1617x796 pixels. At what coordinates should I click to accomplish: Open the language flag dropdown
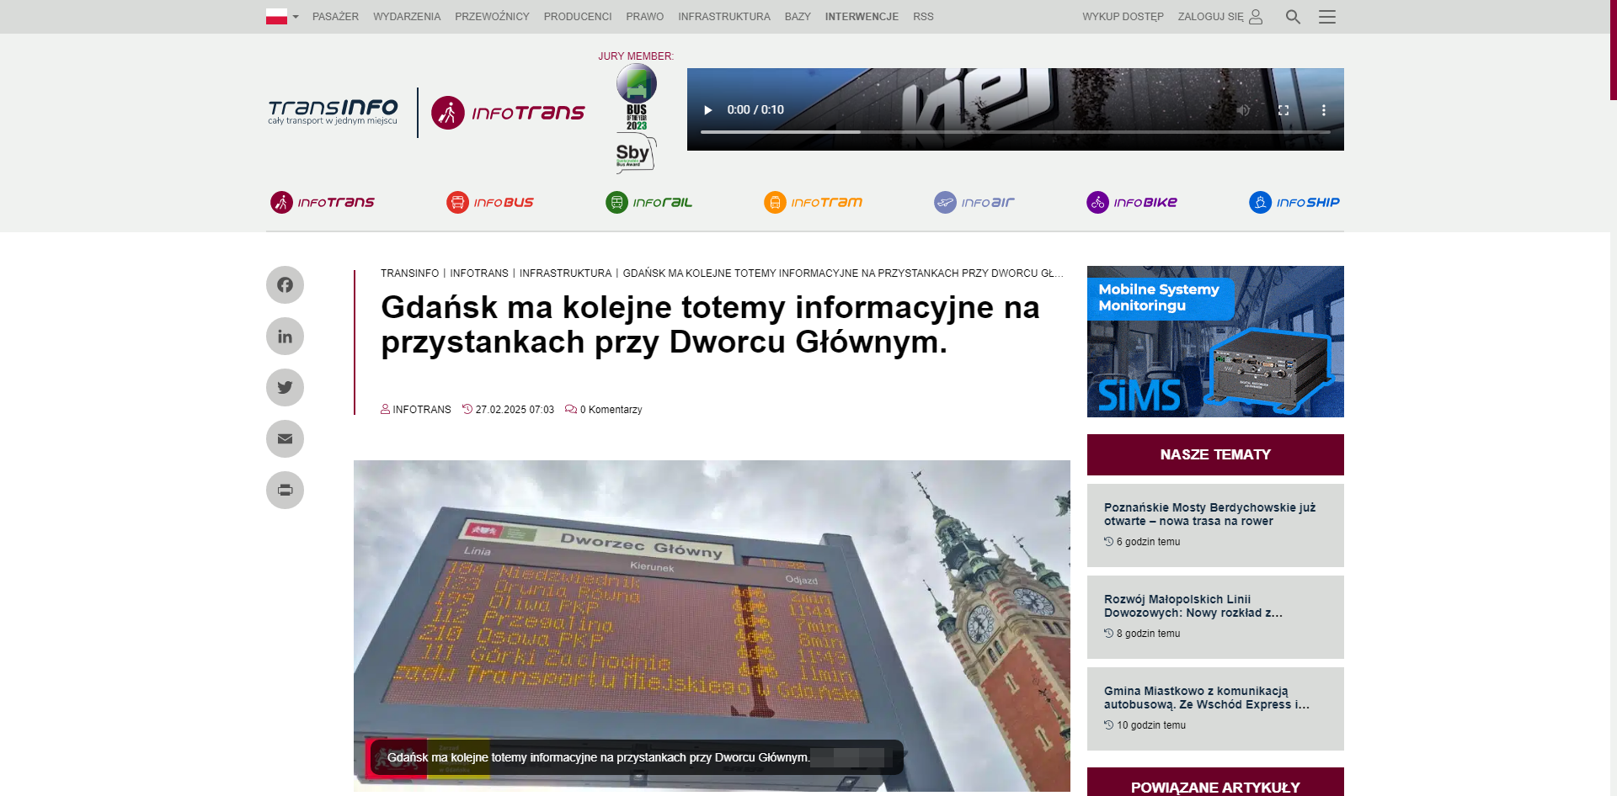(282, 17)
